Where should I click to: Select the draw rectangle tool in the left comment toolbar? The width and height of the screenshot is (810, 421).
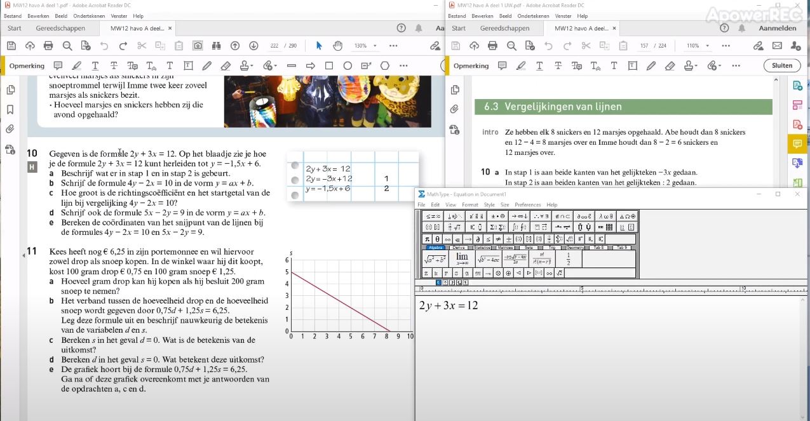click(329, 65)
